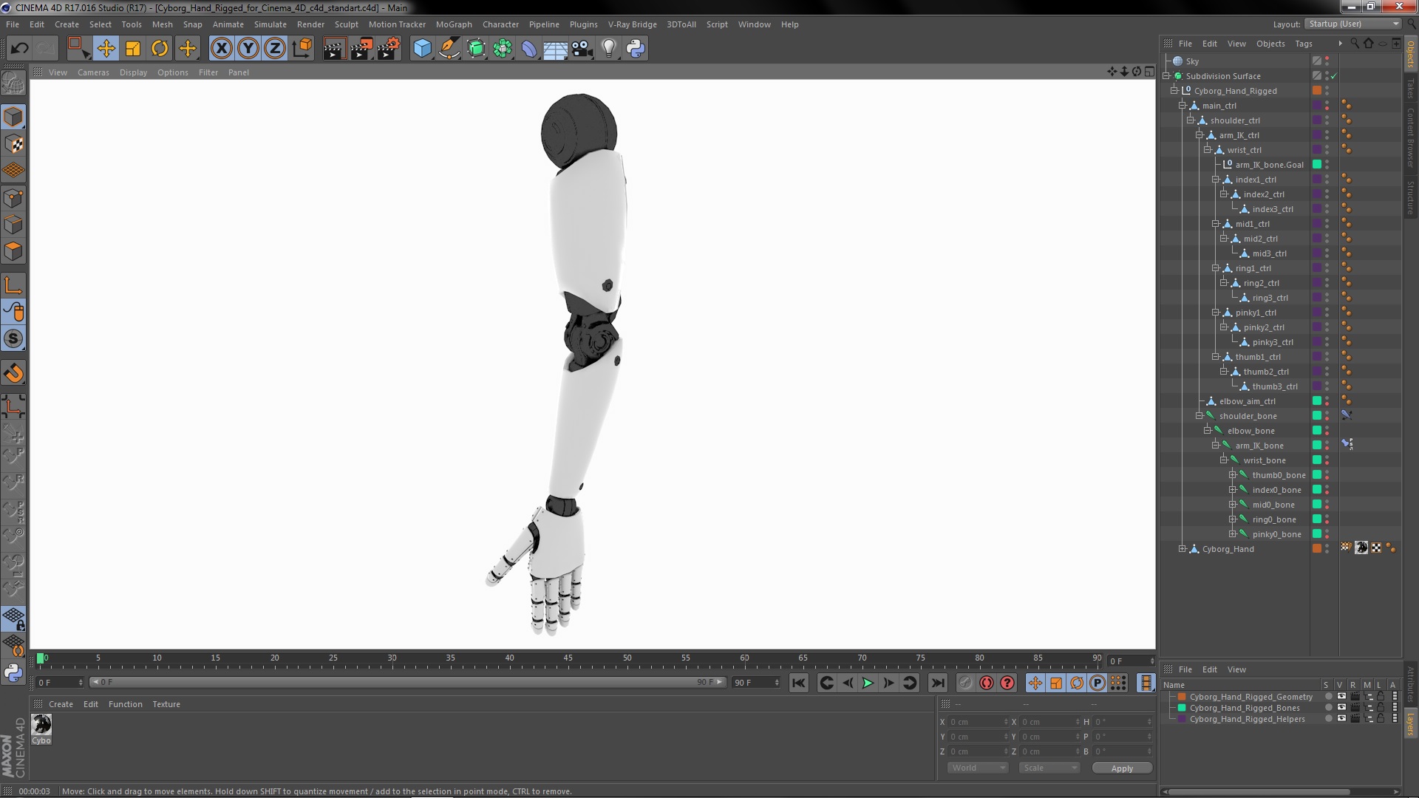Enable Model mode in left toolbar
The width and height of the screenshot is (1419, 798).
pos(13,117)
